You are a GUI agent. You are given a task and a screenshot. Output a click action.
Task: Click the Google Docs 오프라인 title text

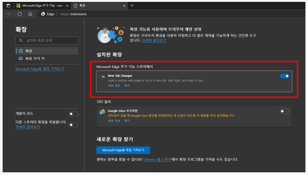click(123, 111)
